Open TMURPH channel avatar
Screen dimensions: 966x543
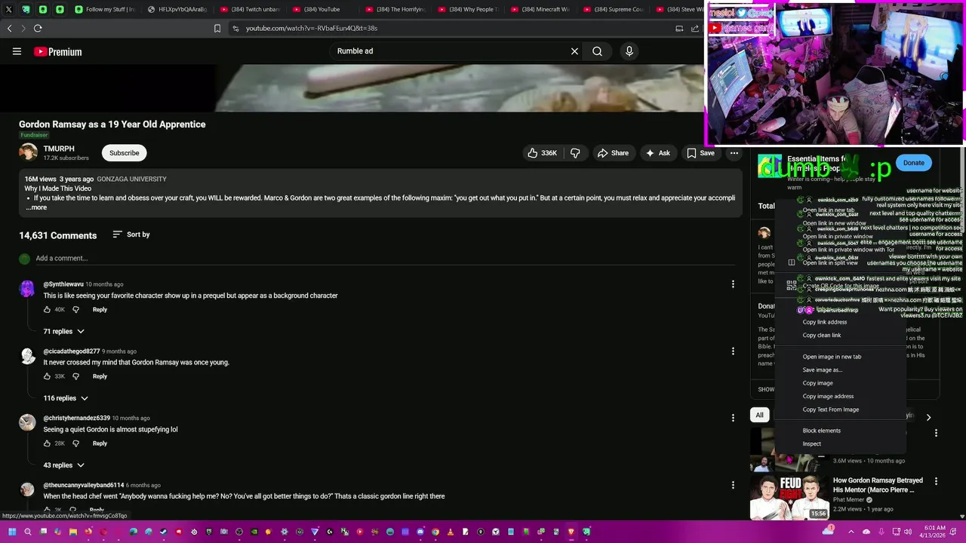pyautogui.click(x=28, y=153)
